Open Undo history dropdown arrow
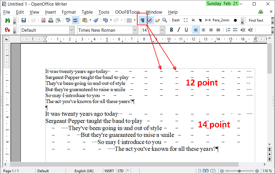Screen dimensions: 275x174 coord(111,20)
